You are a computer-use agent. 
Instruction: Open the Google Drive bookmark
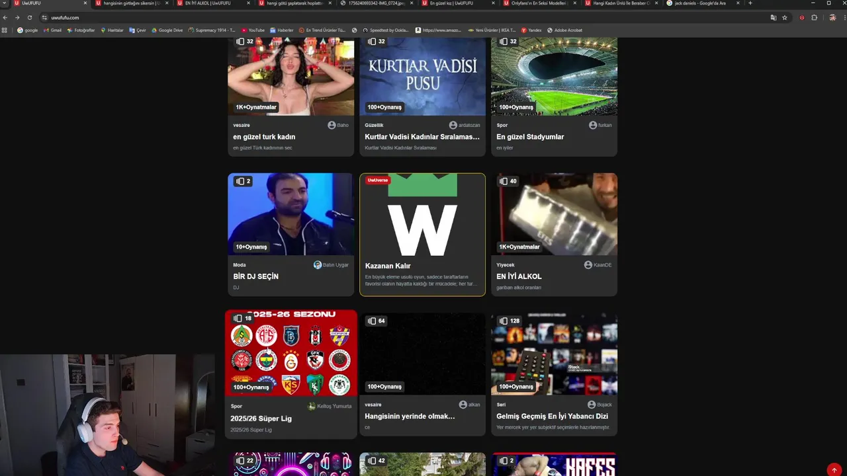click(x=167, y=30)
